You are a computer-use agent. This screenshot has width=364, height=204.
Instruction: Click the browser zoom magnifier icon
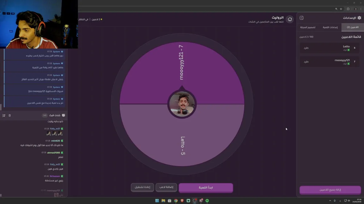click(336, 9)
